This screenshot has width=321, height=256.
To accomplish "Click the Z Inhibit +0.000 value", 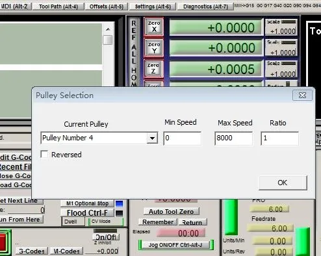I will (x=102, y=251).
